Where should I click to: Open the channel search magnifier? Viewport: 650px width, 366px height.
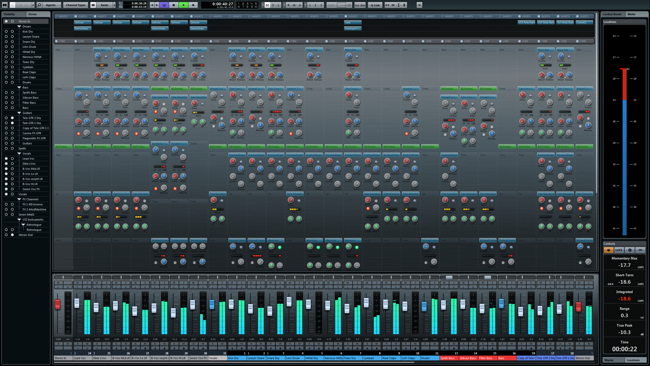pos(39,5)
